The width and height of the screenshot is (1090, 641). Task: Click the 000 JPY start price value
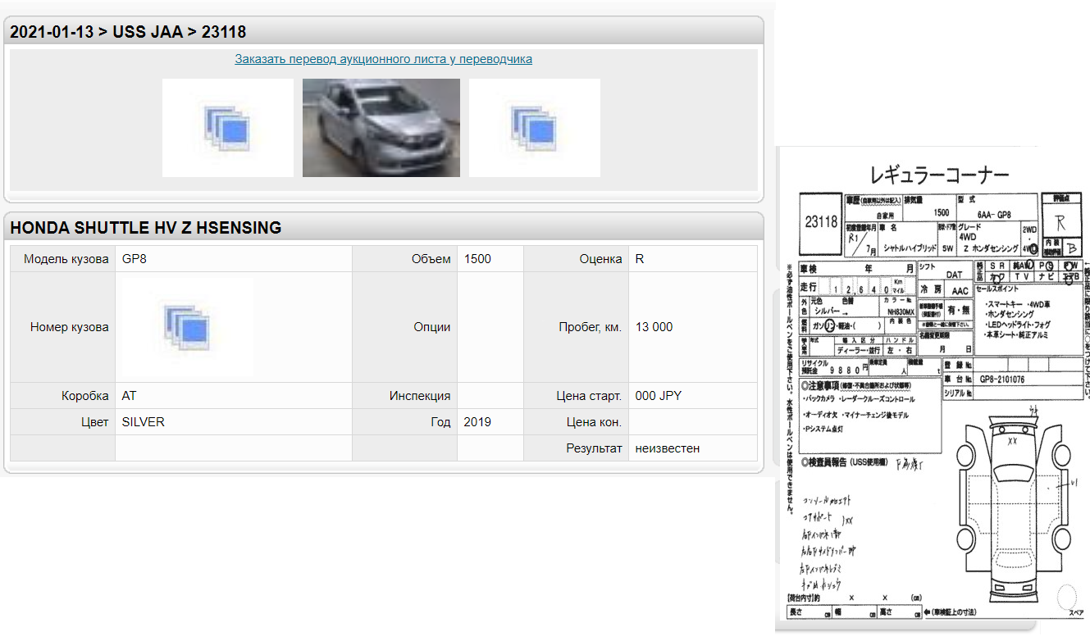pos(659,396)
